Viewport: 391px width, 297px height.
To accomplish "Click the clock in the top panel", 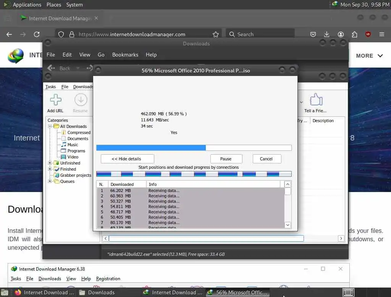I will tap(365, 5).
